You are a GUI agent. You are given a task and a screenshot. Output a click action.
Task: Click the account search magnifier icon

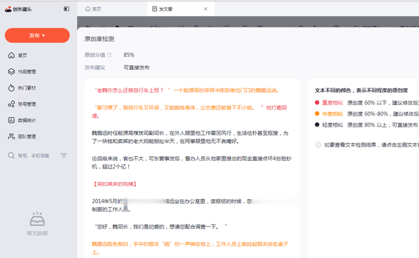11,155
